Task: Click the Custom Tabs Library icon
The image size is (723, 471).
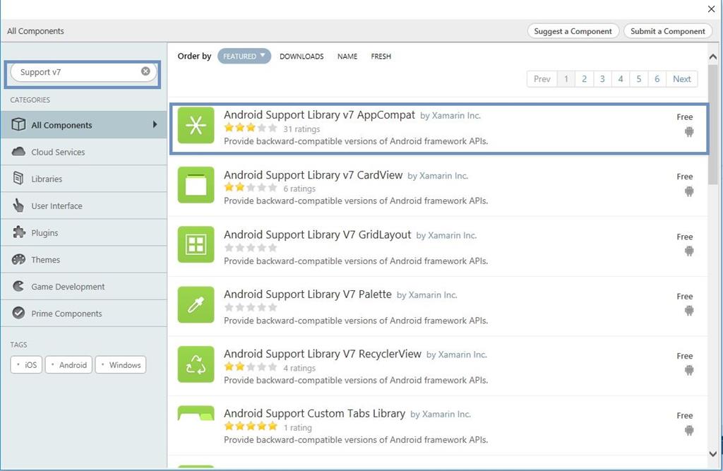Action: 196,413
